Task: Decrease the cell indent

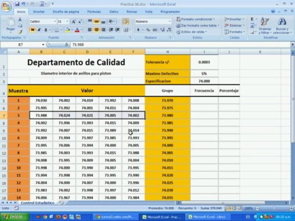Action: point(111,30)
